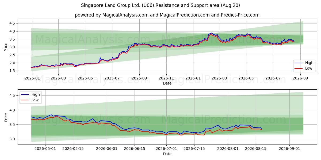321x160 pixels.
Task: Click the lower chart 'Price' axis label
Action: click(6, 117)
